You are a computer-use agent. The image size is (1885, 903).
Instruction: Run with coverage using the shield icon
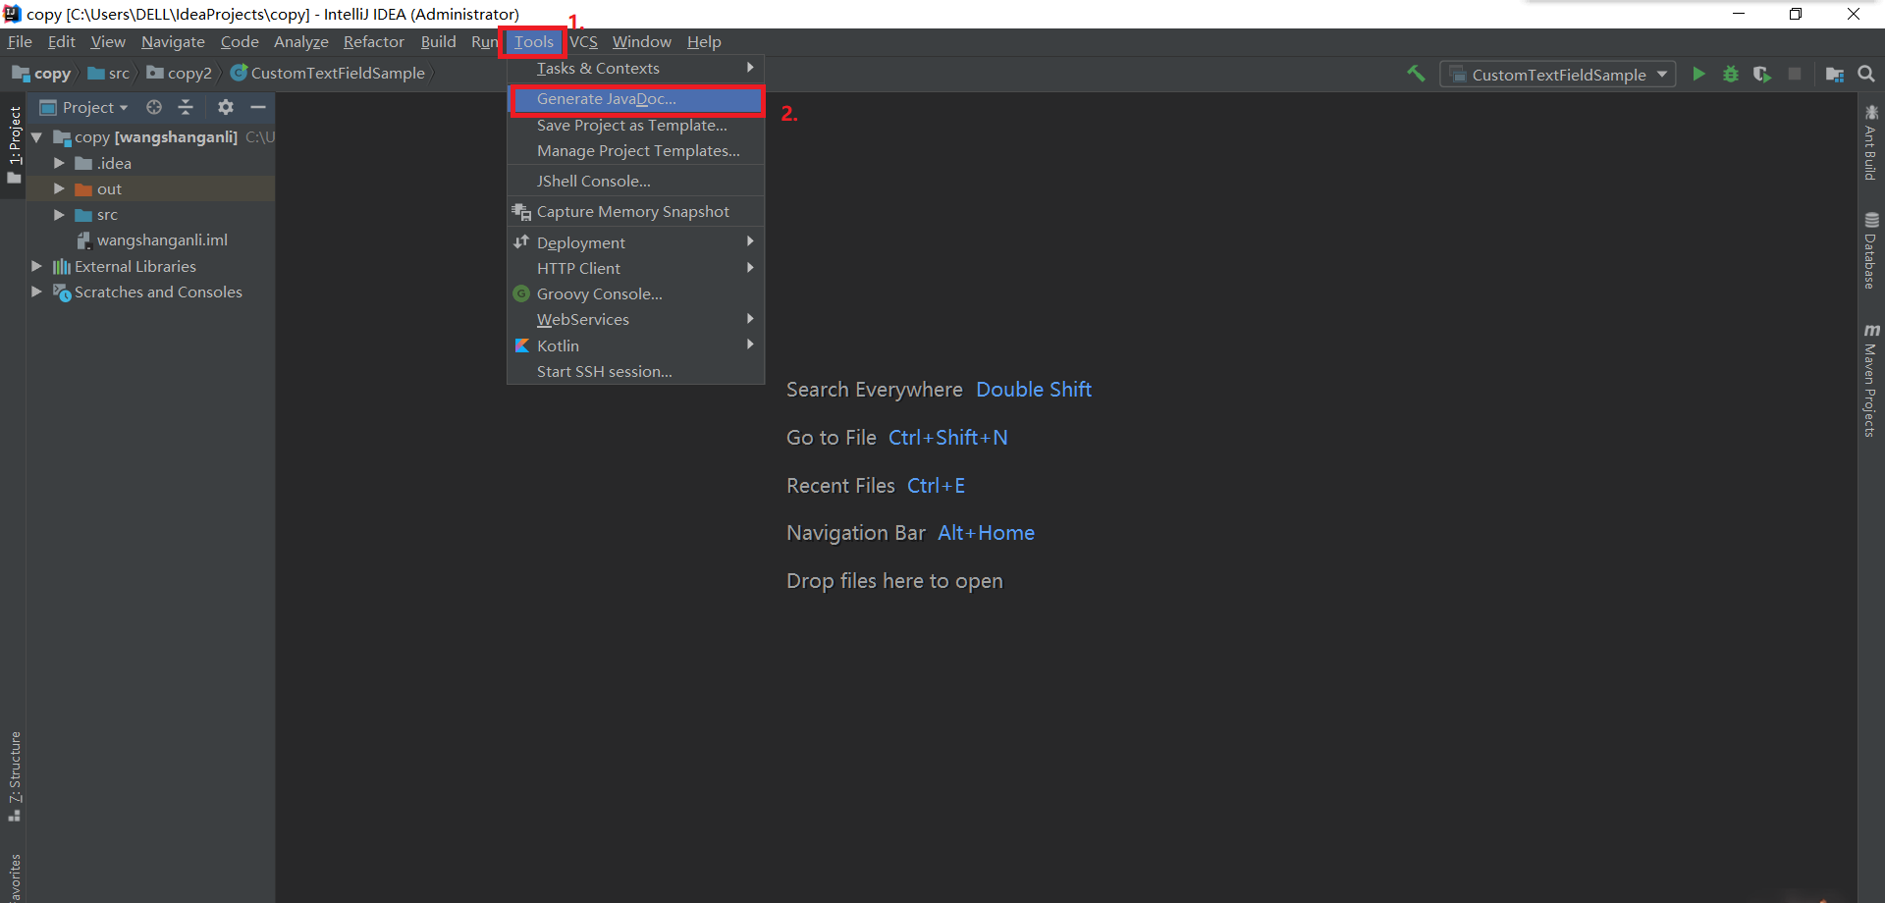pos(1762,74)
